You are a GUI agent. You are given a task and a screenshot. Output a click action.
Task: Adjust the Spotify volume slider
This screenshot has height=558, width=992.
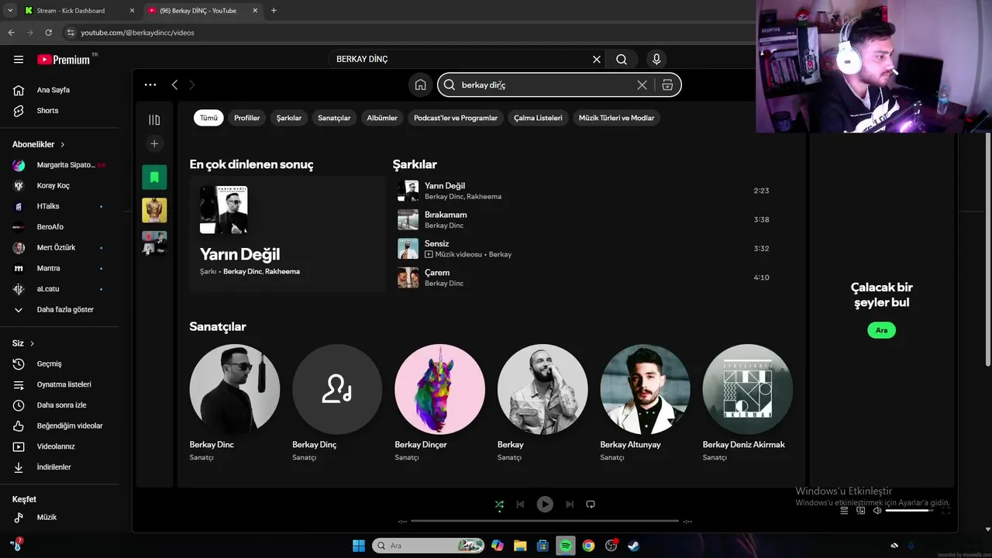[910, 511]
